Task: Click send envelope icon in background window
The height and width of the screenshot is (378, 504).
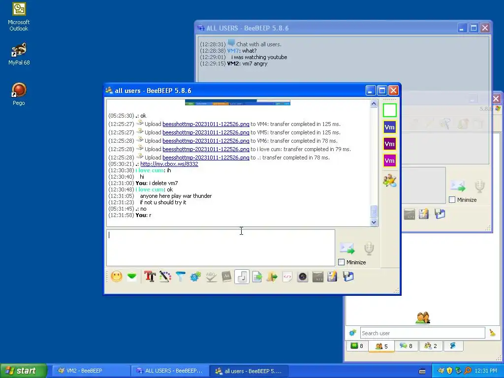Action: coord(458,186)
